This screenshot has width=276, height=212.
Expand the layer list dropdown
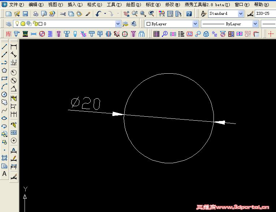click(118, 24)
